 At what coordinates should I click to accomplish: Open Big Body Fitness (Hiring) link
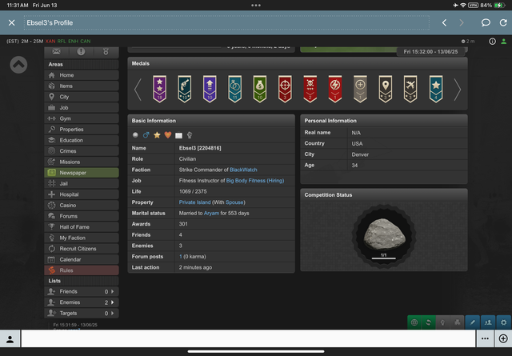pyautogui.click(x=255, y=180)
